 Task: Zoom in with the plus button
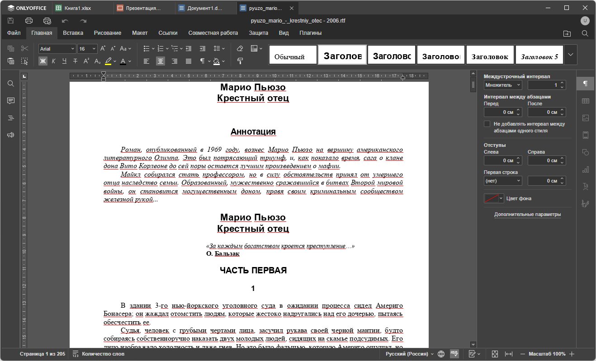pyautogui.click(x=572, y=354)
